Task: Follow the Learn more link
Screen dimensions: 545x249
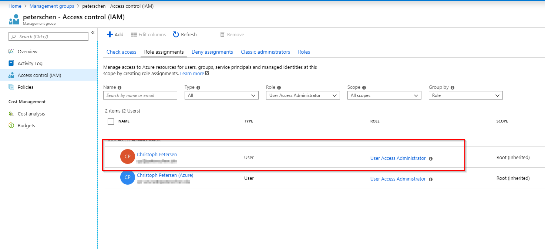Action: [192, 73]
